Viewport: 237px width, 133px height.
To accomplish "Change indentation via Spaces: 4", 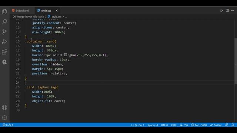I will (153, 125).
